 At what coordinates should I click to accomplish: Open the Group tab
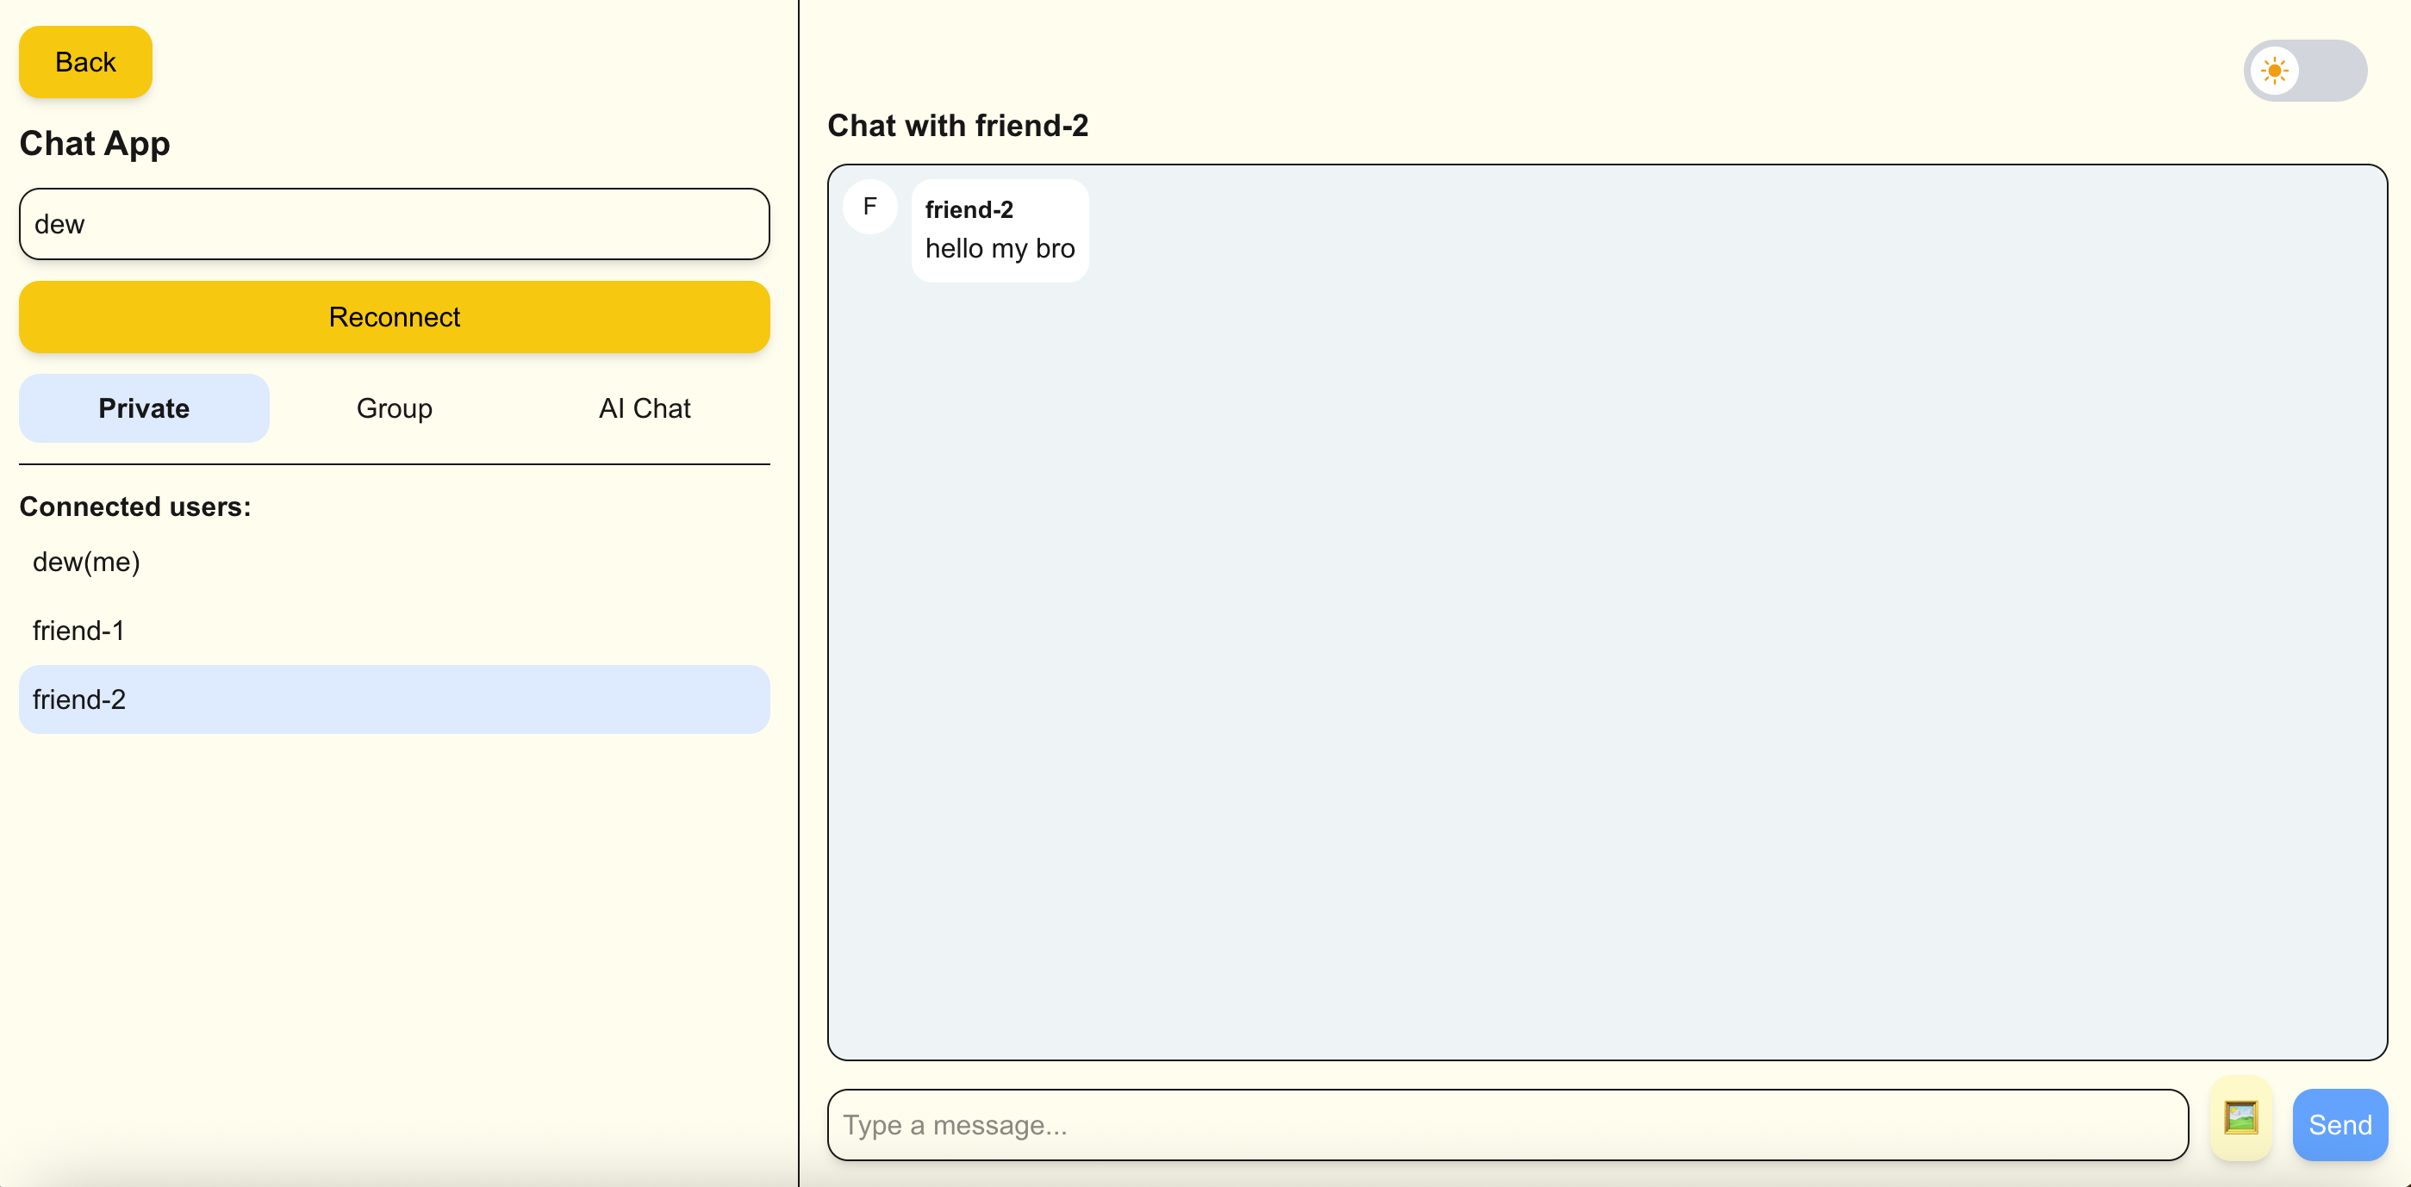[x=394, y=409]
